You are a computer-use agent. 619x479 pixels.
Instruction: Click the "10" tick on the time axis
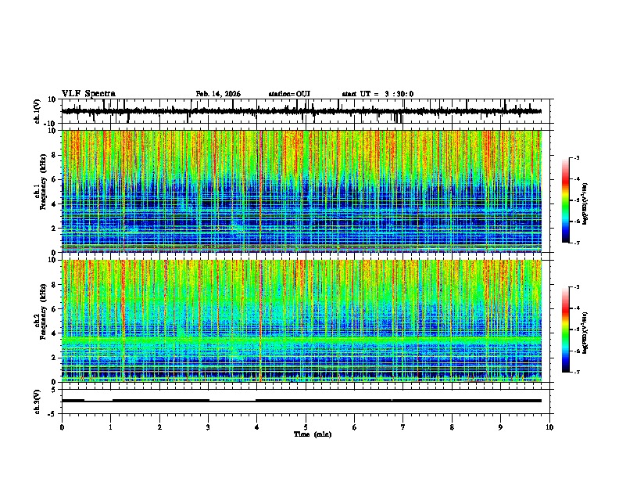[x=549, y=427]
